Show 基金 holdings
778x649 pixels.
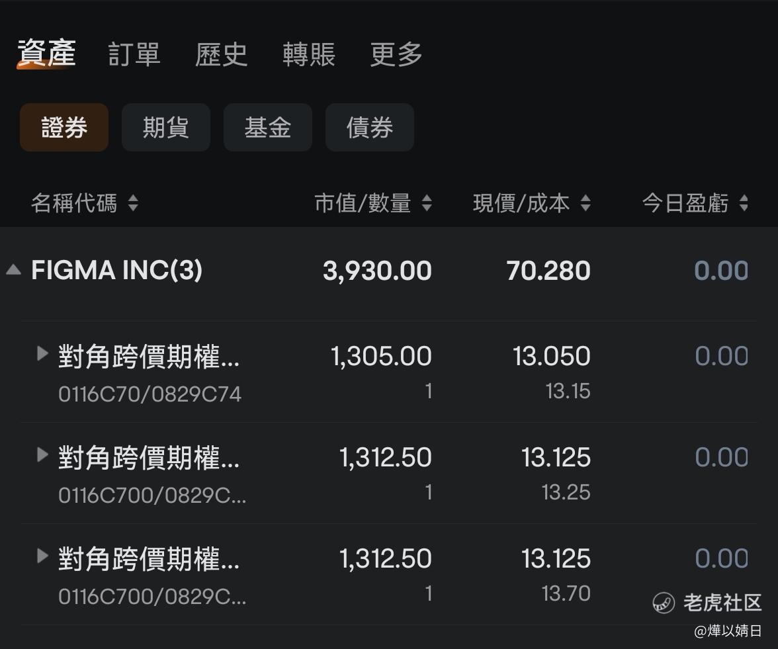pyautogui.click(x=267, y=127)
